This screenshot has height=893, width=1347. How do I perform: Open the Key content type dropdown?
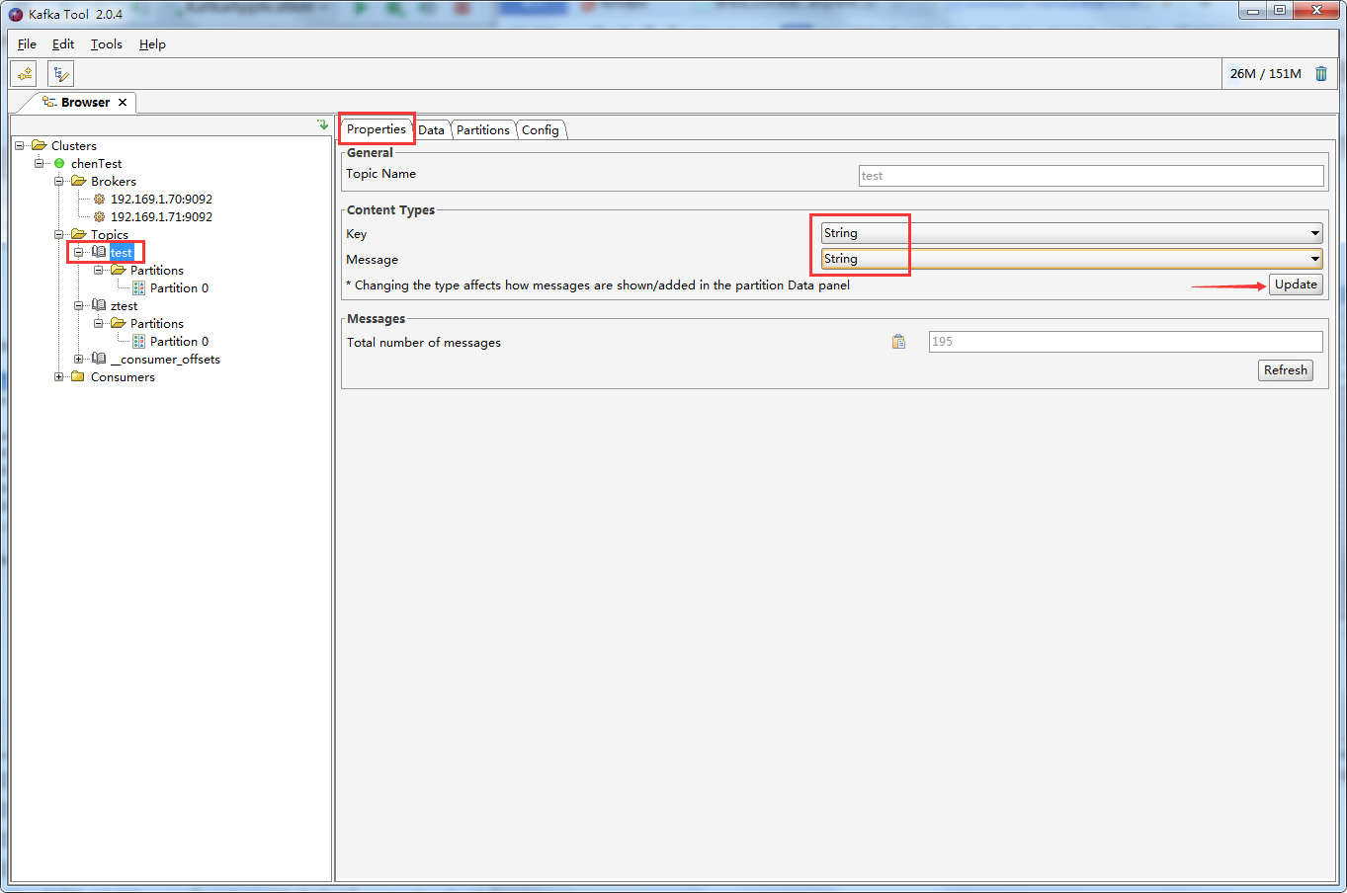(1071, 233)
